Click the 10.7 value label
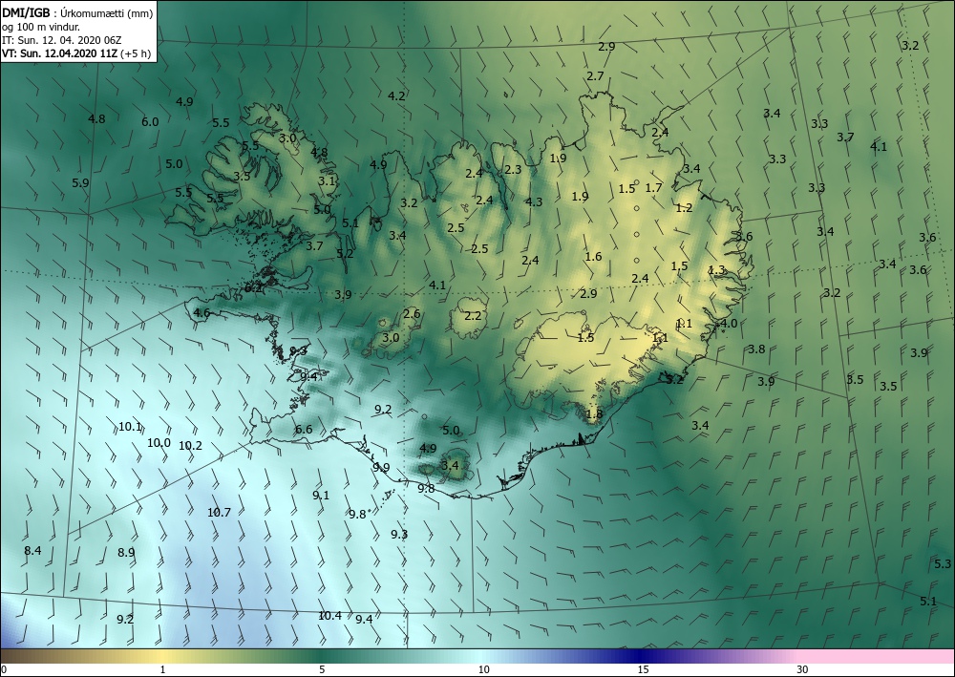This screenshot has width=955, height=677. click(219, 513)
